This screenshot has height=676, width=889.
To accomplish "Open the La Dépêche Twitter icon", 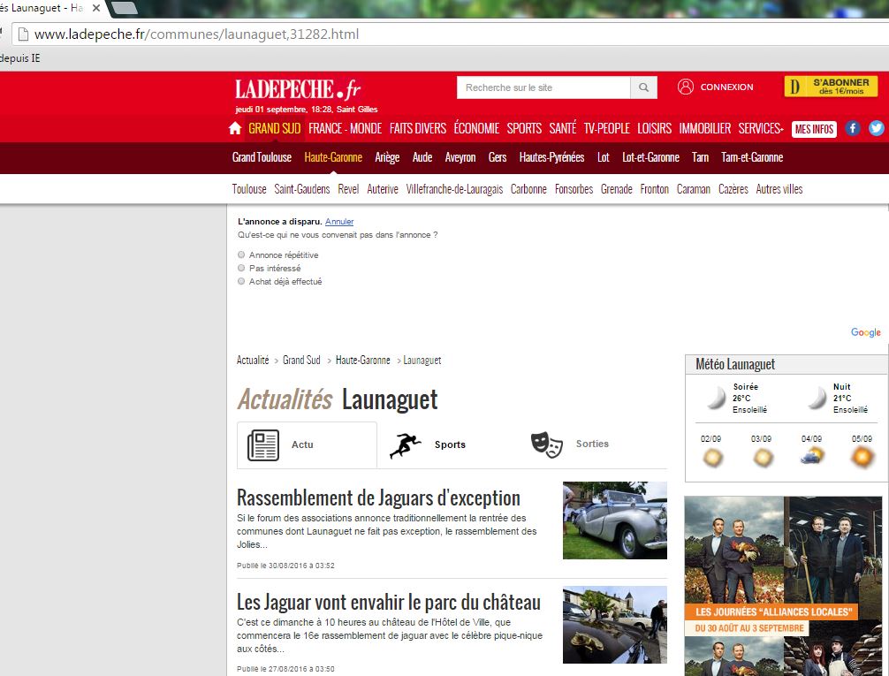I will point(877,128).
